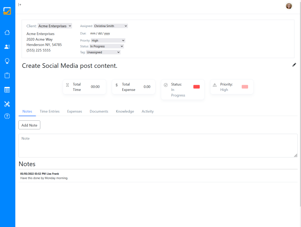Click the warning triangle Priority icon
301x227 pixels.
pyautogui.click(x=215, y=85)
